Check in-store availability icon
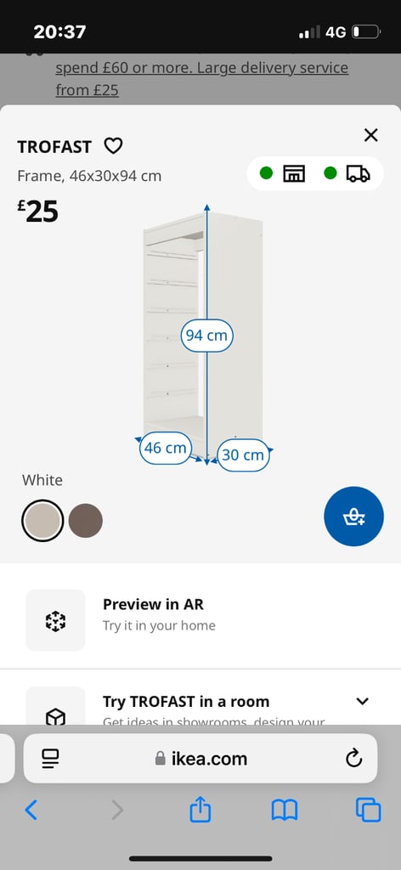Screen dimensions: 401x870 [294, 173]
